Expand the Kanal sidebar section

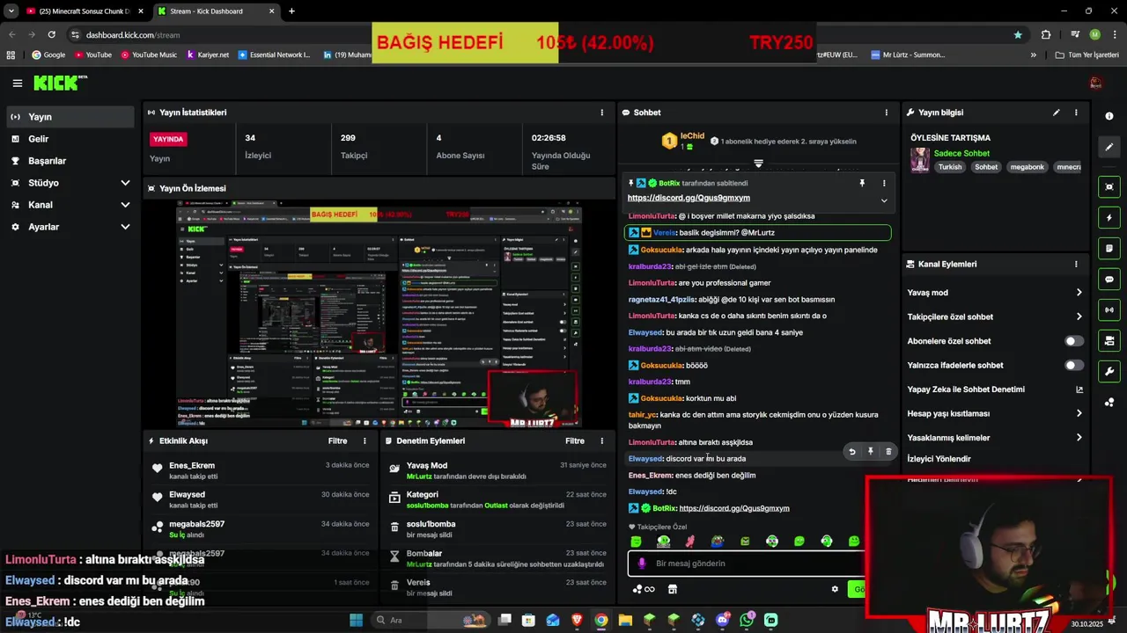tap(125, 205)
